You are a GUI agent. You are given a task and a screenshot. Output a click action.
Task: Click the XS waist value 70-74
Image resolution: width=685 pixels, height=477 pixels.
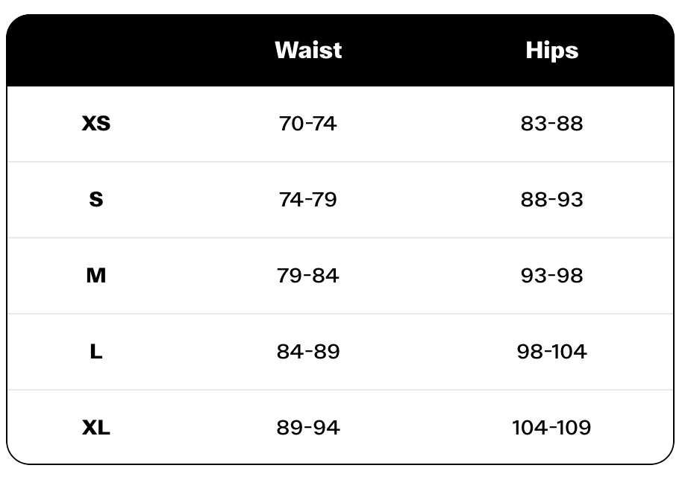(308, 123)
